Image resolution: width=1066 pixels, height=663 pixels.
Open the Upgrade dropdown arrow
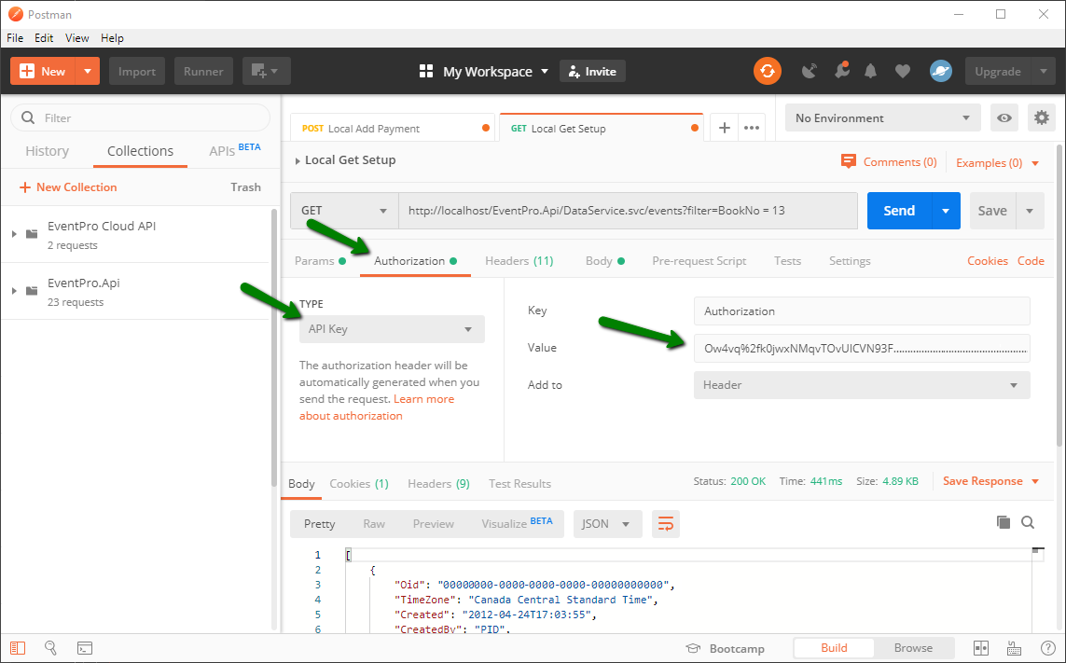1044,71
